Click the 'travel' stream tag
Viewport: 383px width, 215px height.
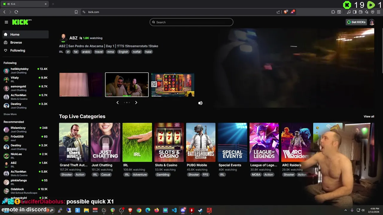(x=99, y=52)
